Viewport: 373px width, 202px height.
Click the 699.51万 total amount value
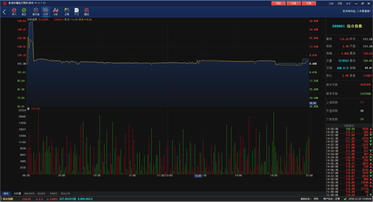coord(343,68)
